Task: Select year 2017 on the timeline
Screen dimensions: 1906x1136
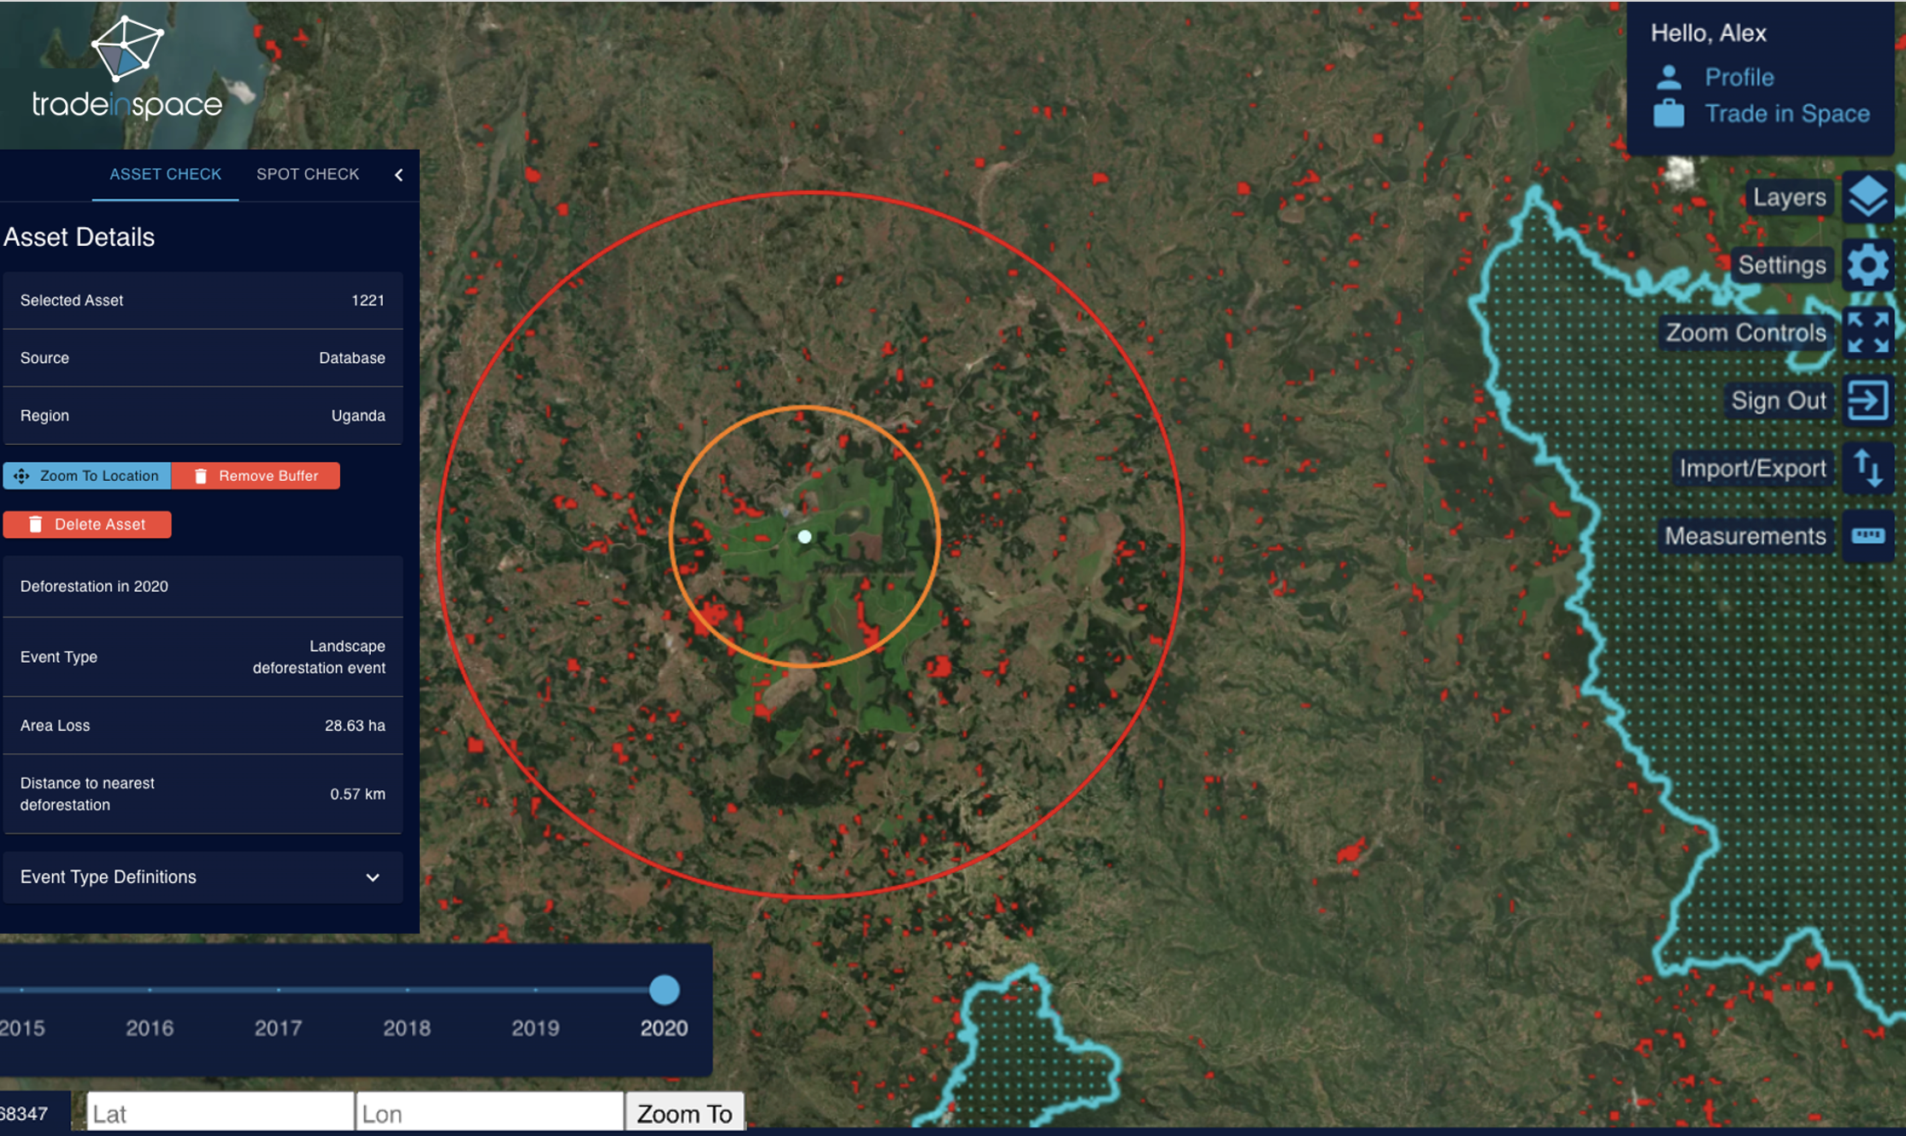Action: [x=279, y=990]
